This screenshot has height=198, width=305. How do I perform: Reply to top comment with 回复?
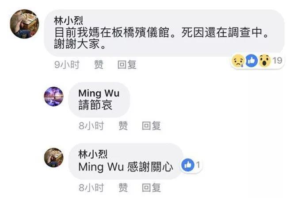click(x=127, y=65)
